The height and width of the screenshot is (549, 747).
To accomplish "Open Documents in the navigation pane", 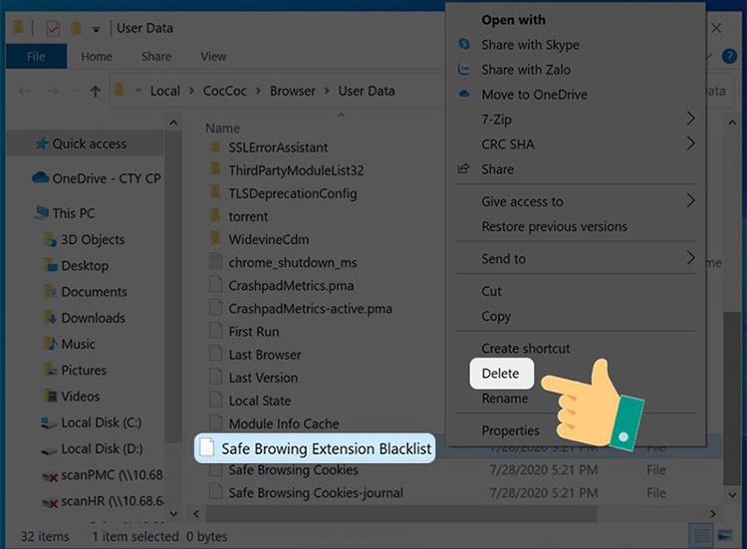I will click(x=94, y=292).
